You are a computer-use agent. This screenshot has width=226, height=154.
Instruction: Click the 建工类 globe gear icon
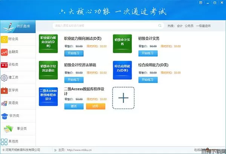tap(4, 78)
